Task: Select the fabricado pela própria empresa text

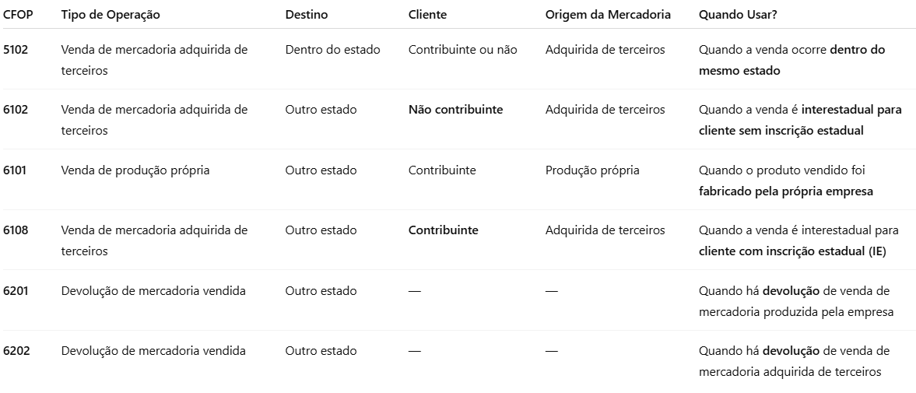Action: click(786, 191)
